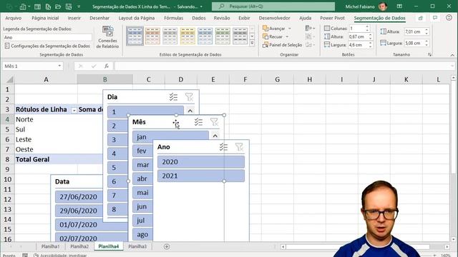The height and width of the screenshot is (257, 458).
Task: Switch to the Inserir tab
Action: [x=74, y=18]
